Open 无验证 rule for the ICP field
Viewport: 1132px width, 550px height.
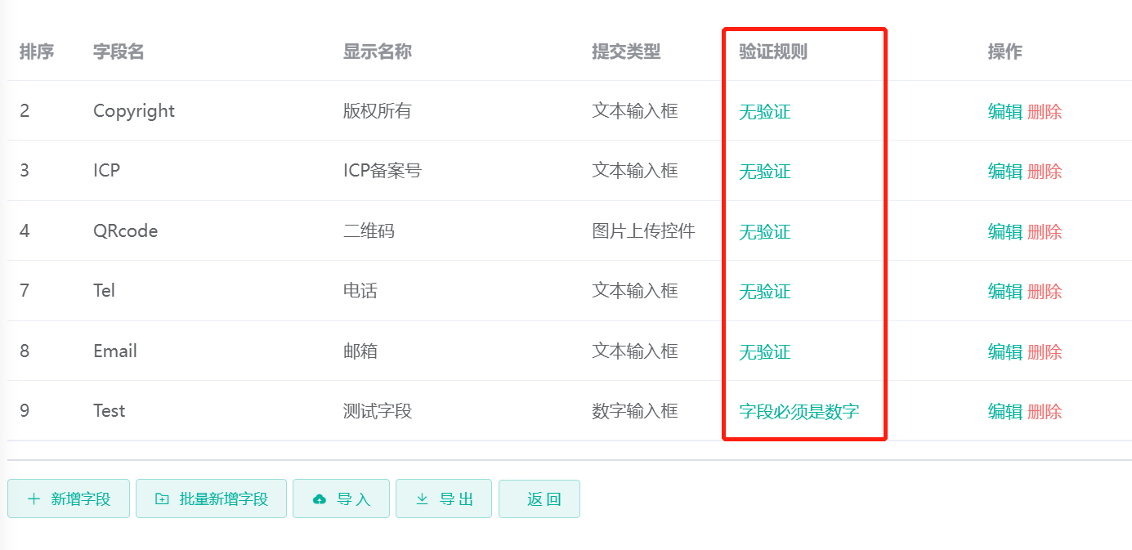[x=763, y=171]
